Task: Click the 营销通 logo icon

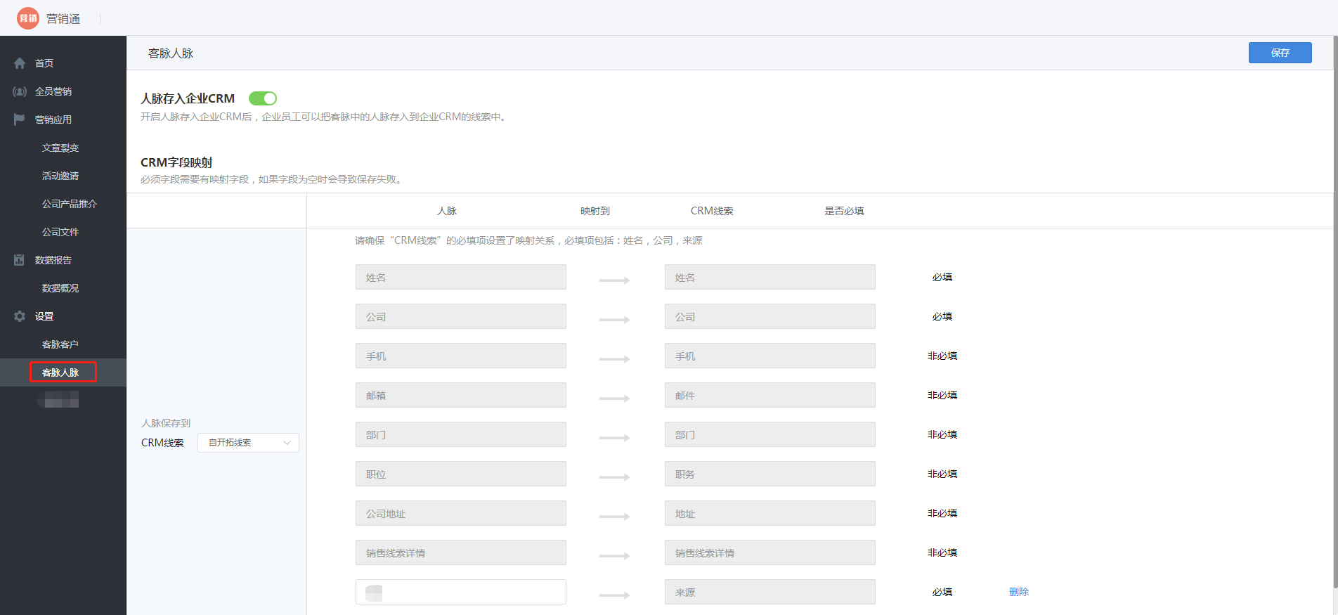Action: [x=28, y=18]
